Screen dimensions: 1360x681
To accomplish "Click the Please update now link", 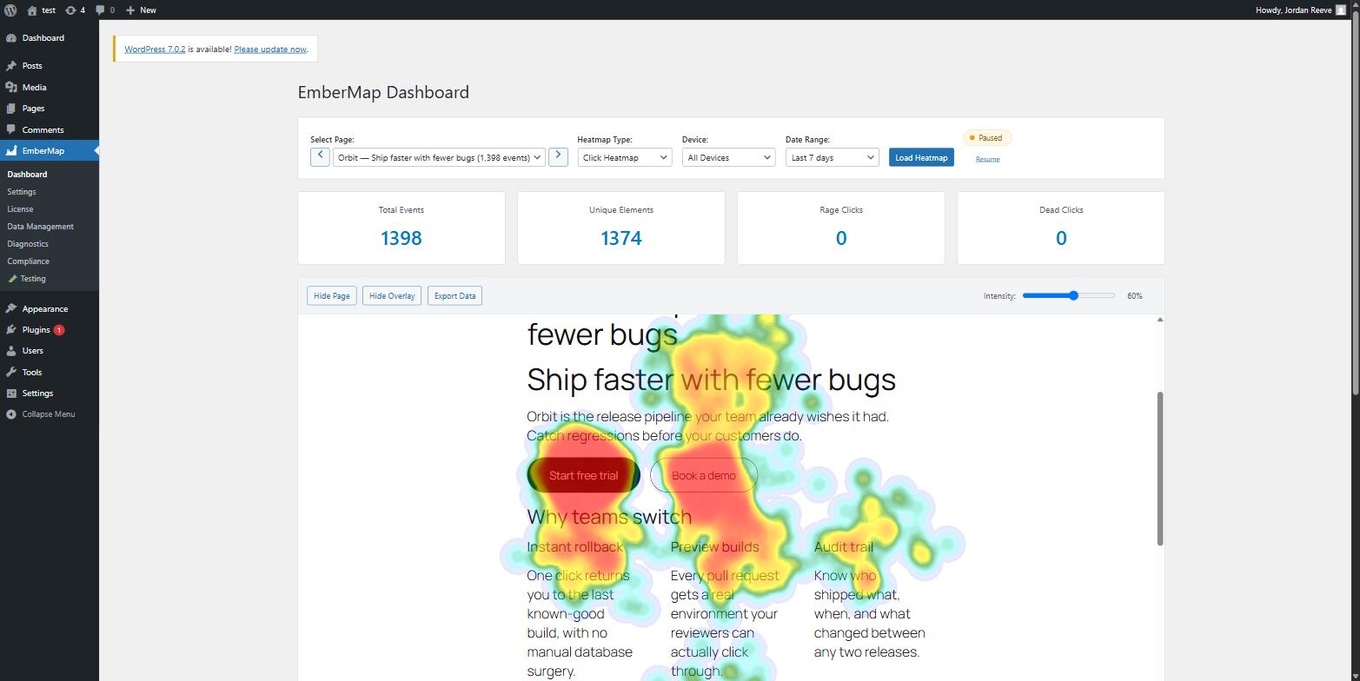I will [270, 50].
